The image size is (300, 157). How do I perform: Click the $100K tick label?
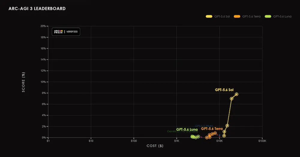(262, 141)
